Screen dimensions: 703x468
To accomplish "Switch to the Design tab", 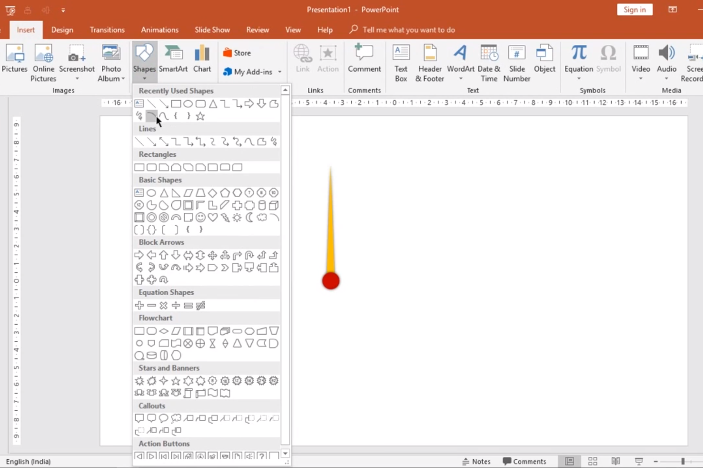I will (62, 30).
